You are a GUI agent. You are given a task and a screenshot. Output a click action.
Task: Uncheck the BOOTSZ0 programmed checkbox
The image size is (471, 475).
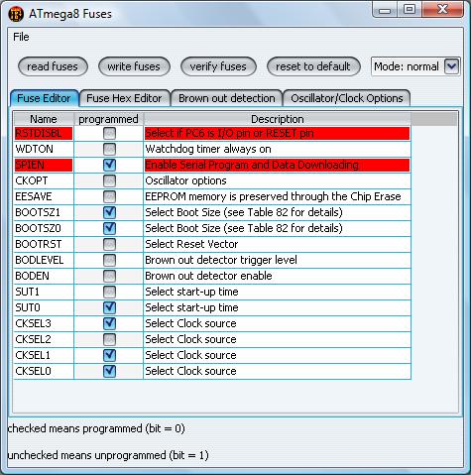click(109, 228)
